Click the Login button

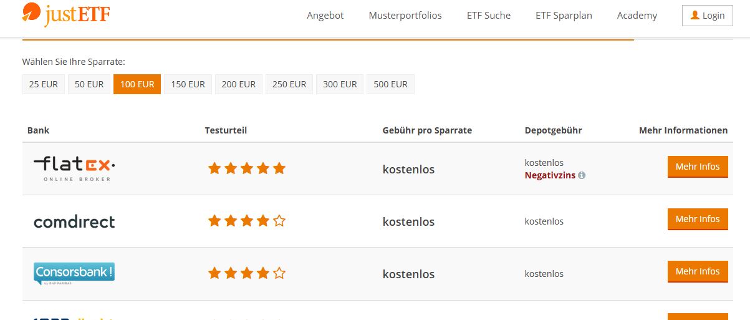(707, 16)
